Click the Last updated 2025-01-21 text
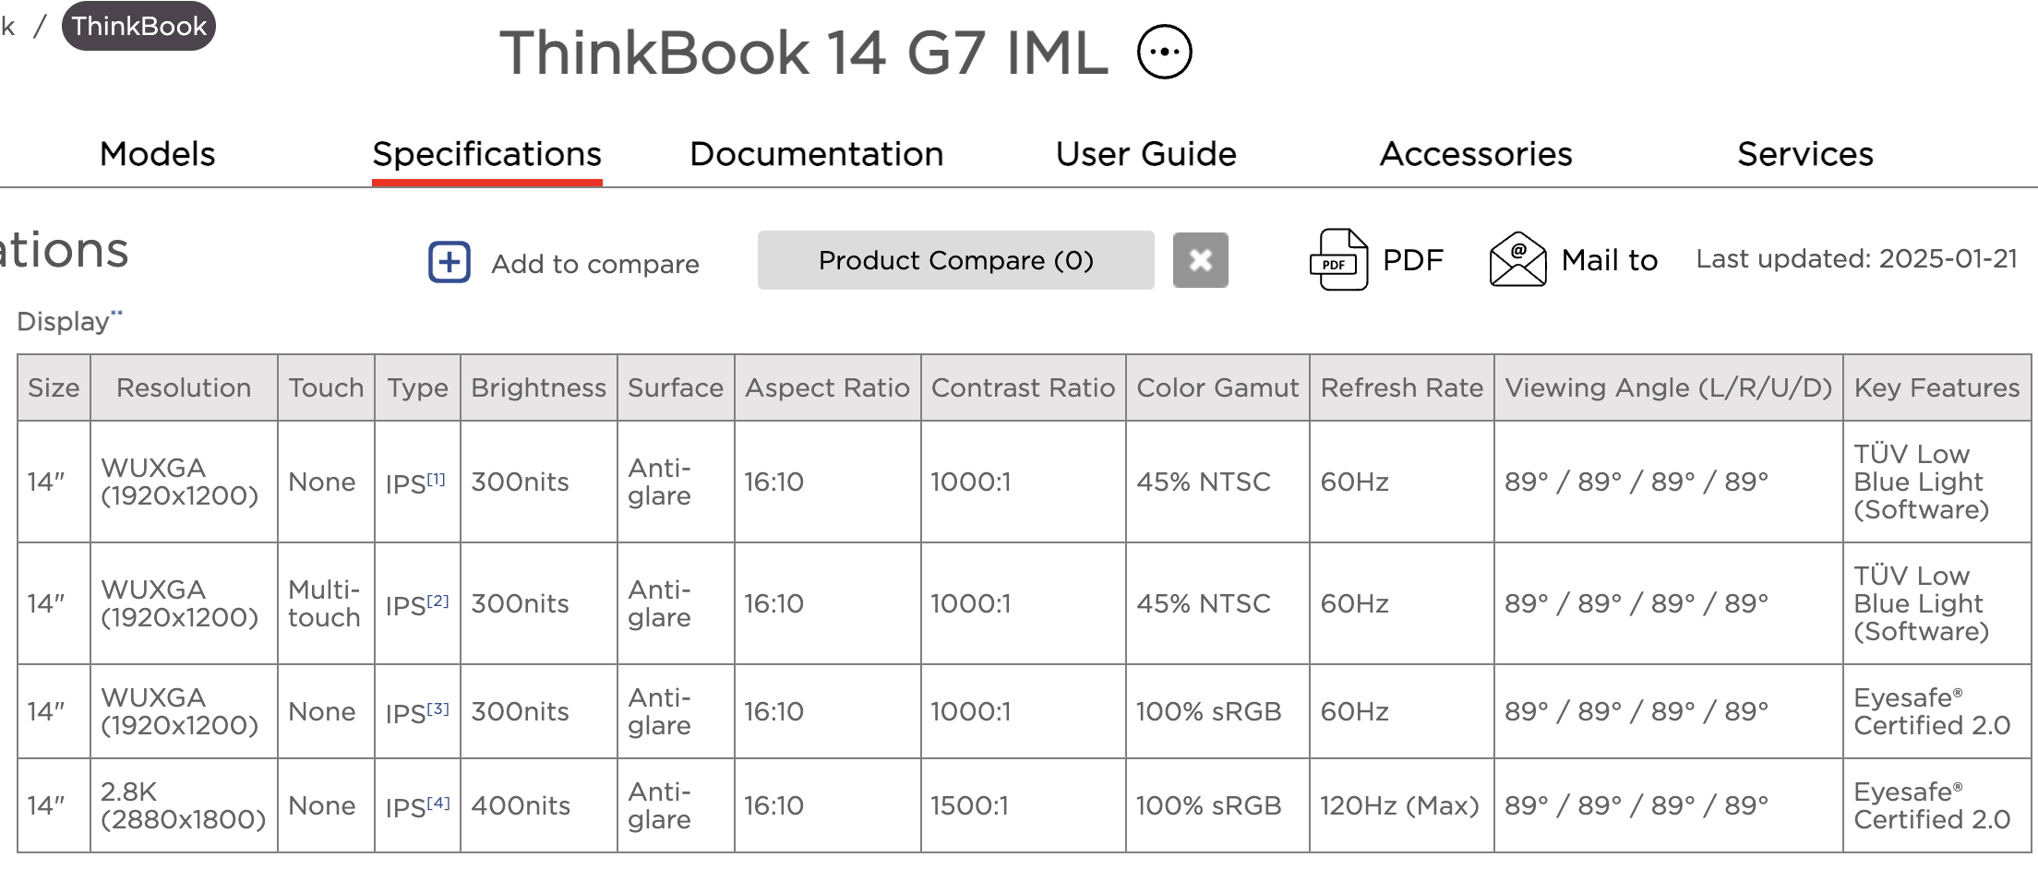 point(1857,258)
